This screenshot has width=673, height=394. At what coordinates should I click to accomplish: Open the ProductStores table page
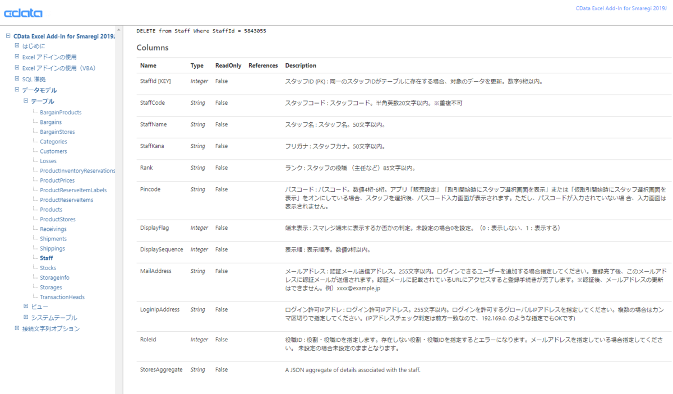click(58, 220)
